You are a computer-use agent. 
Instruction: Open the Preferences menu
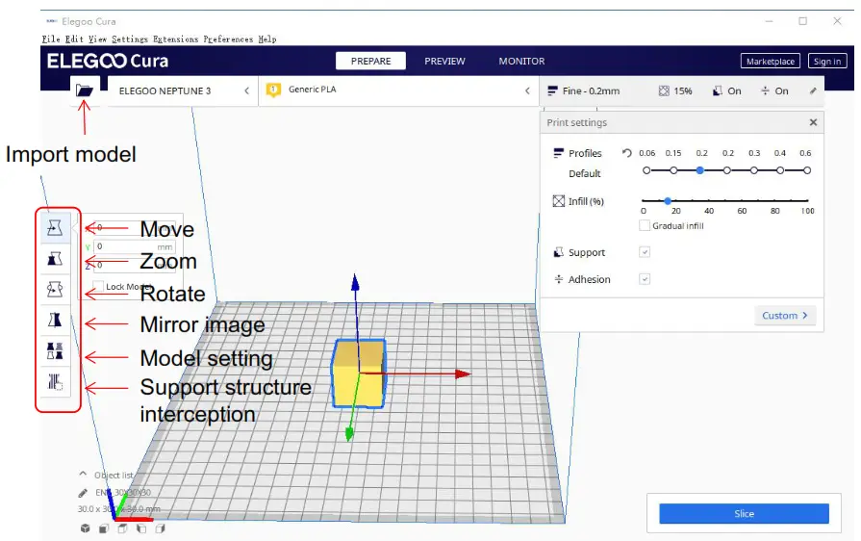tap(228, 39)
